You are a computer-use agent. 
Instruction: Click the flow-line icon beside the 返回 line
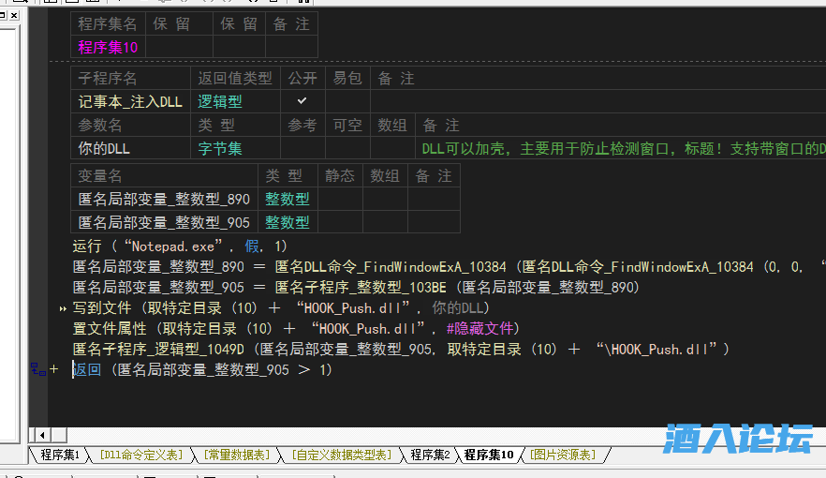37,370
